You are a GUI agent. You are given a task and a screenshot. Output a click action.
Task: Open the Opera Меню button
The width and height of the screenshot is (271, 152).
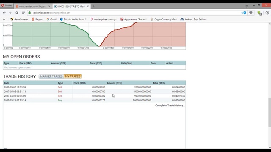click(7, 5)
